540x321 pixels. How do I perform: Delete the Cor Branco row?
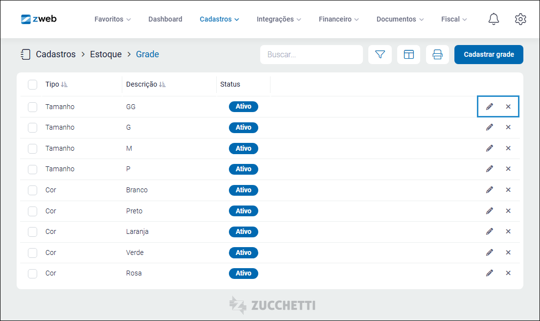(x=508, y=190)
